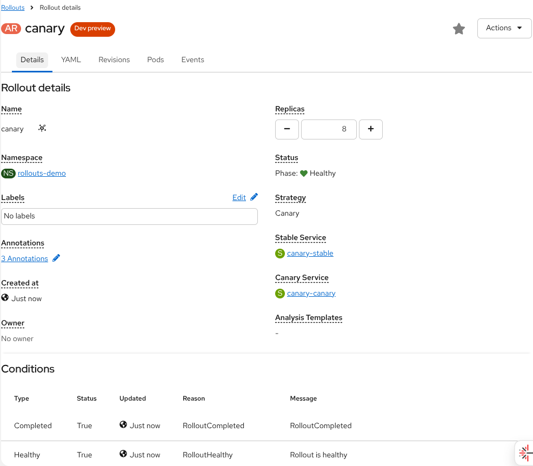Switch to the YAML tab
The height and width of the screenshot is (466, 533).
pyautogui.click(x=71, y=60)
